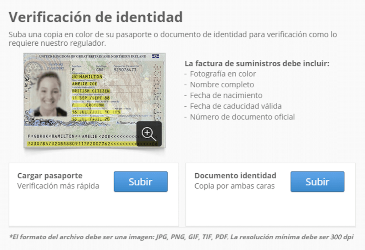The height and width of the screenshot is (250, 365).
Task: Click the flag icon on the passport image
Action: coord(155,56)
